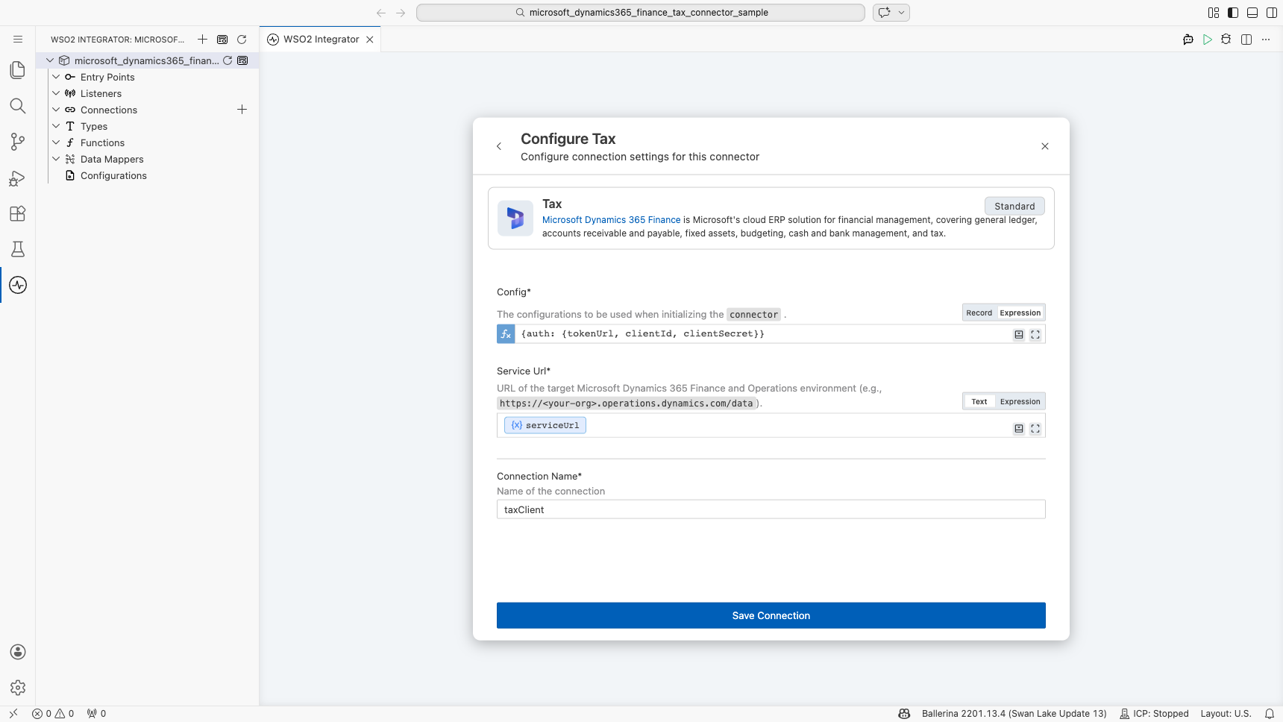Screen dimensions: 1283x722
Task: Collapse the Data Mappers tree node
Action: click(56, 159)
